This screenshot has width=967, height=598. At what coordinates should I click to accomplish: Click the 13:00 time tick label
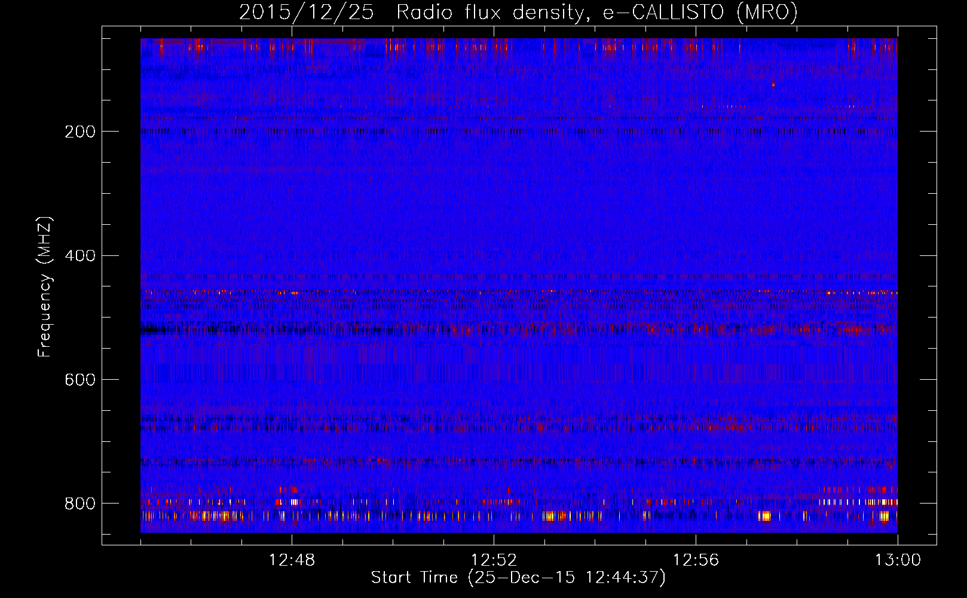[x=898, y=560]
